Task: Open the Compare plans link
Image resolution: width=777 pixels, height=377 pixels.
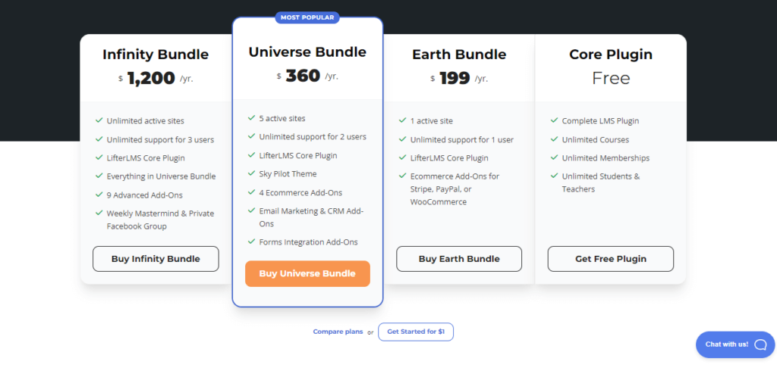Action: pos(338,332)
